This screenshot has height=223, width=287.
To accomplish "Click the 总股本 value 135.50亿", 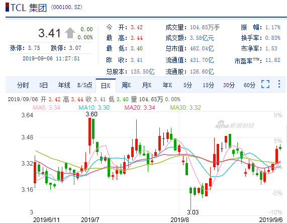I will [x=143, y=71].
